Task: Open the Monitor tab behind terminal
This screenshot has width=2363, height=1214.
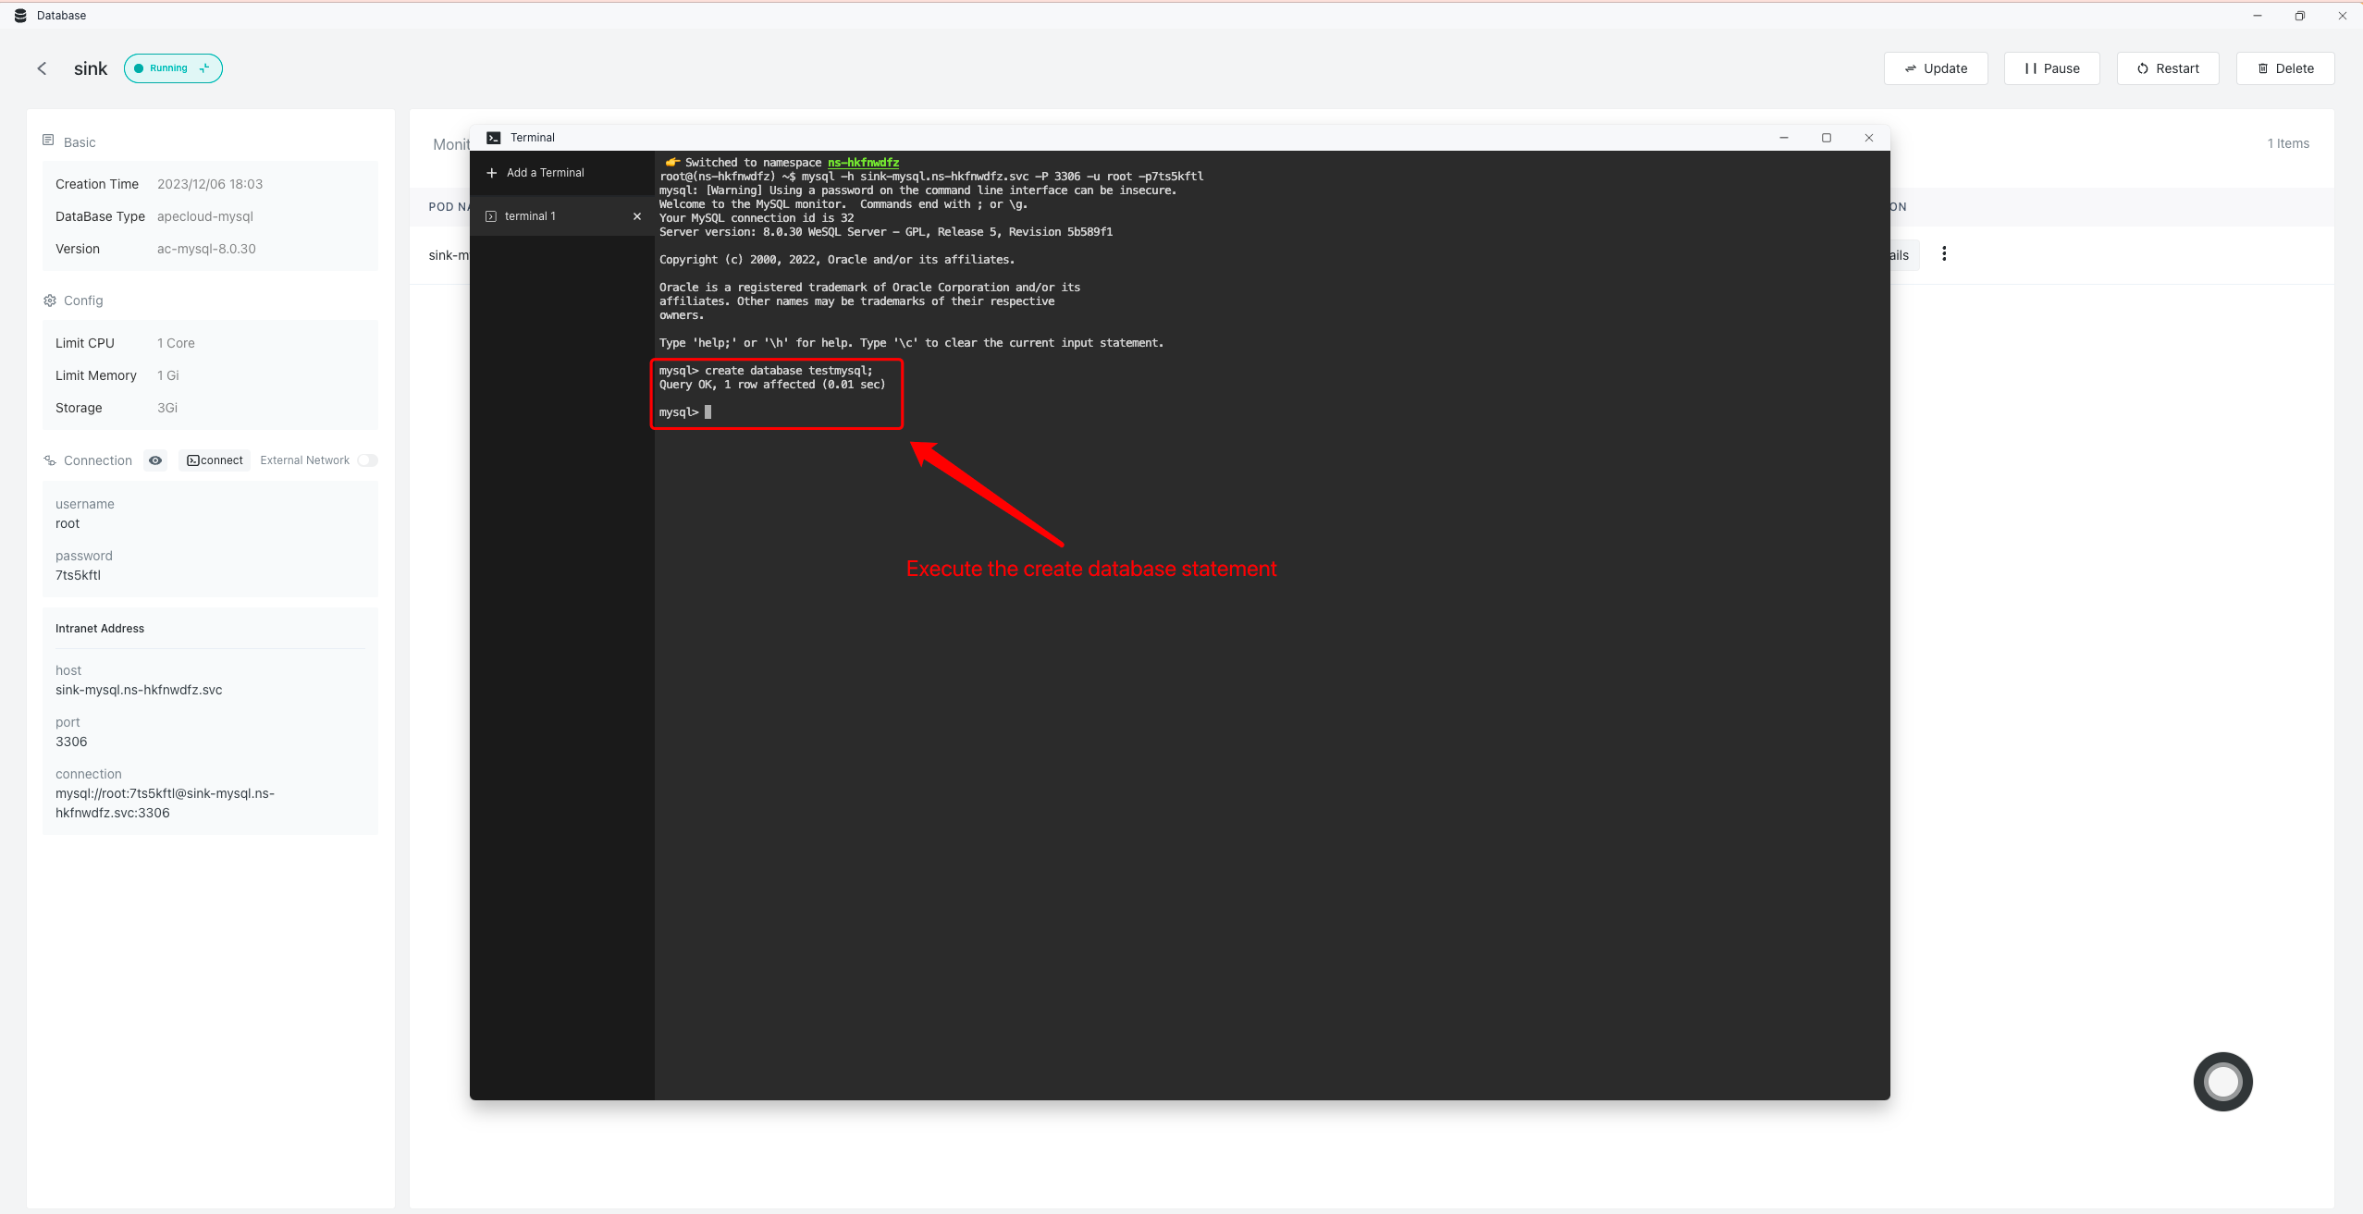Action: point(450,144)
